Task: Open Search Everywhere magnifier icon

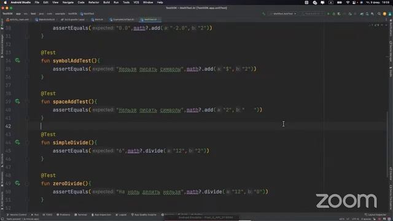Action: coord(379,14)
